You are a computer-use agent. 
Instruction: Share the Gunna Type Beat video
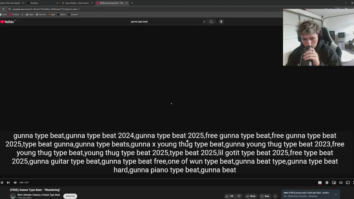[x=251, y=196]
